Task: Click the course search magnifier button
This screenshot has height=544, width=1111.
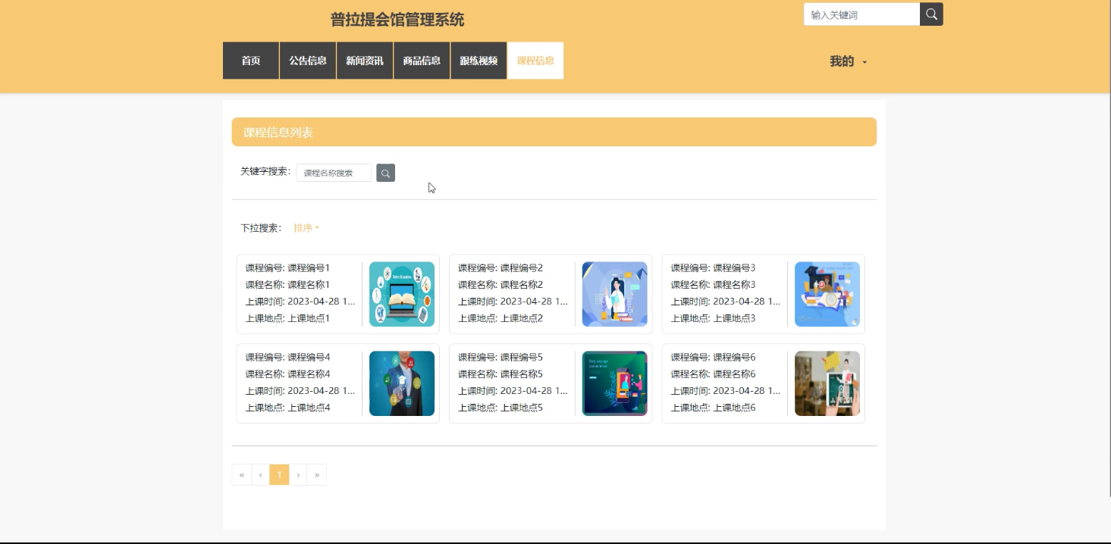Action: coord(385,173)
